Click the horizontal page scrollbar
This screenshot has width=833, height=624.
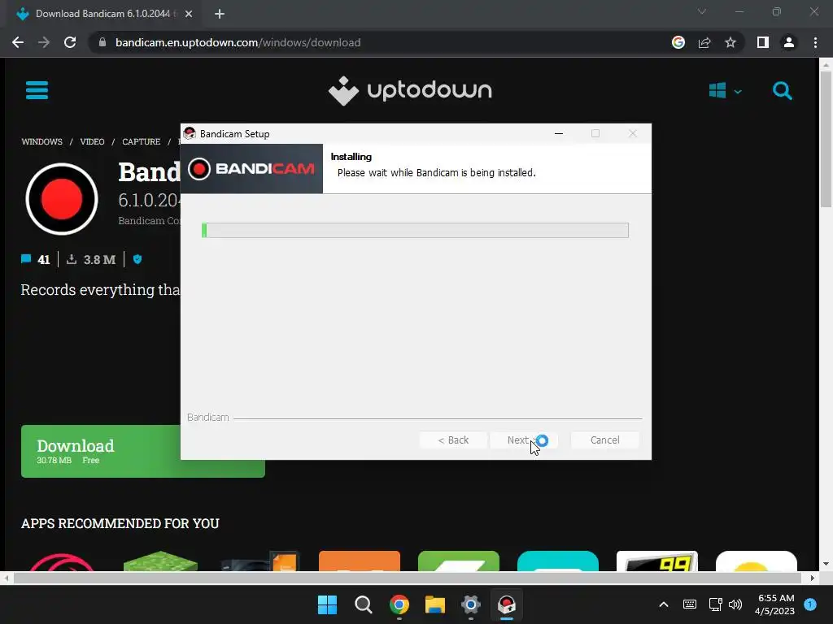point(407,578)
